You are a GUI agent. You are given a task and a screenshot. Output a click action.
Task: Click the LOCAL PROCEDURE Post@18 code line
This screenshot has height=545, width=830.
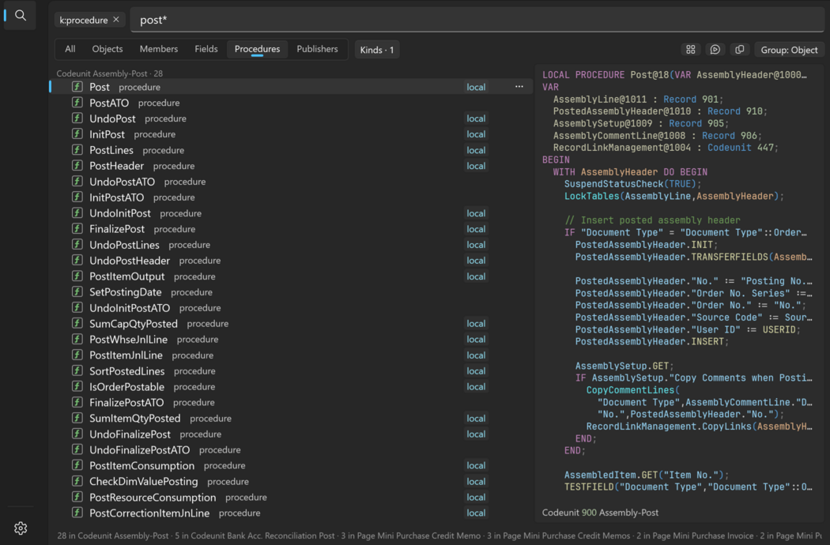pyautogui.click(x=674, y=74)
